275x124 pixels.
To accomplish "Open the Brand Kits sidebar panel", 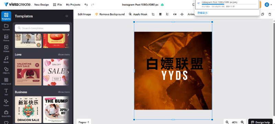I will [x=6, y=114].
